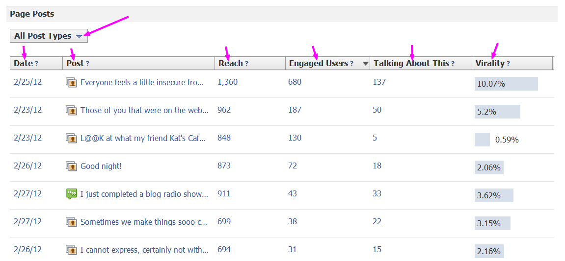Open post 'Sometimes we make things sooo c...'
The height and width of the screenshot is (261, 565).
click(144, 222)
